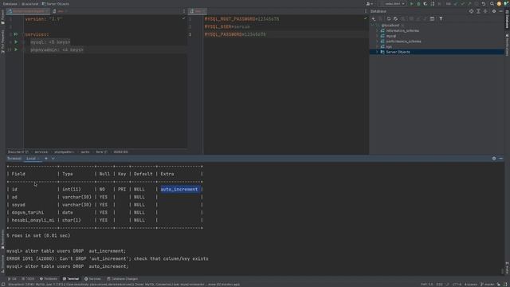Click the Server Objects breadcrumb at top

(55, 4)
